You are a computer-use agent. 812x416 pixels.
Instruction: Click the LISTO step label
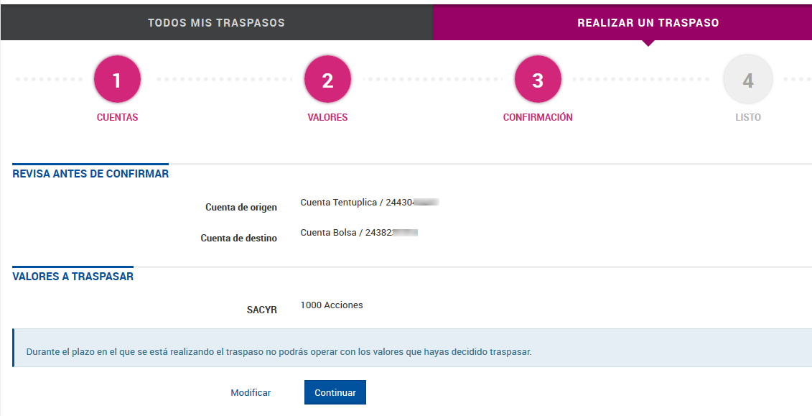tap(748, 118)
